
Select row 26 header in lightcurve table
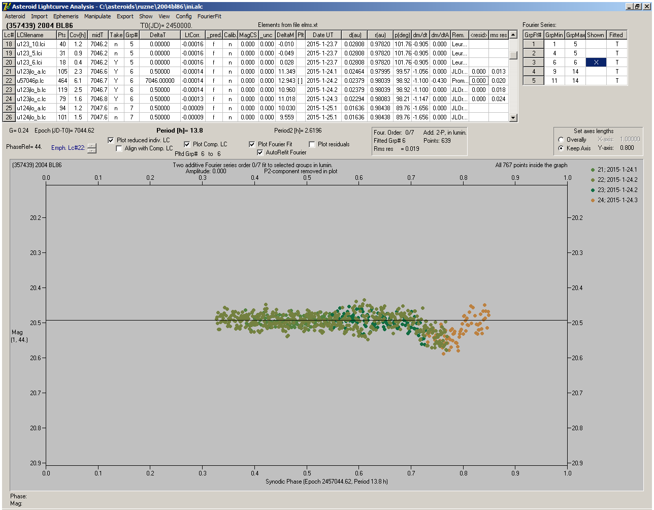(9, 117)
